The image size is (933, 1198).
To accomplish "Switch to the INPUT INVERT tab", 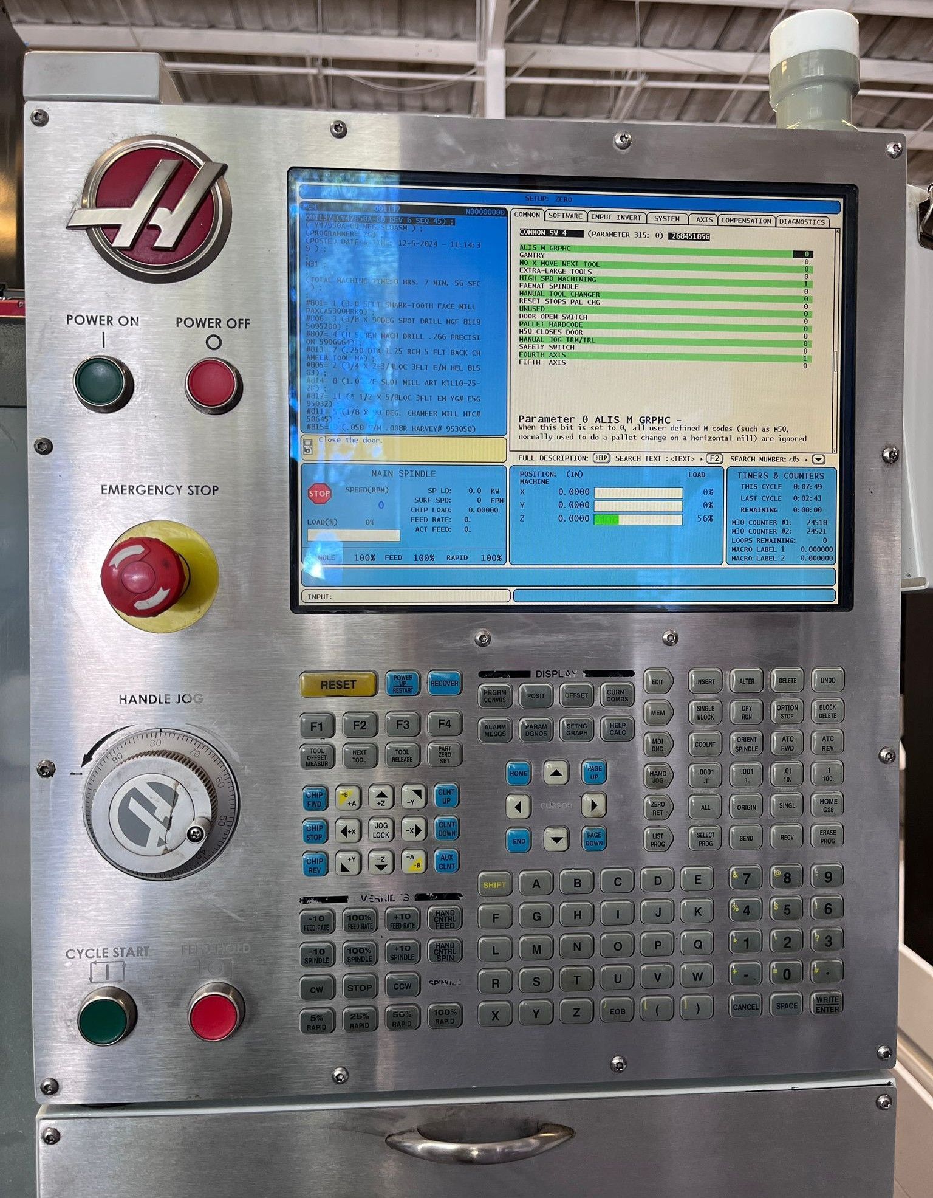I will point(616,217).
